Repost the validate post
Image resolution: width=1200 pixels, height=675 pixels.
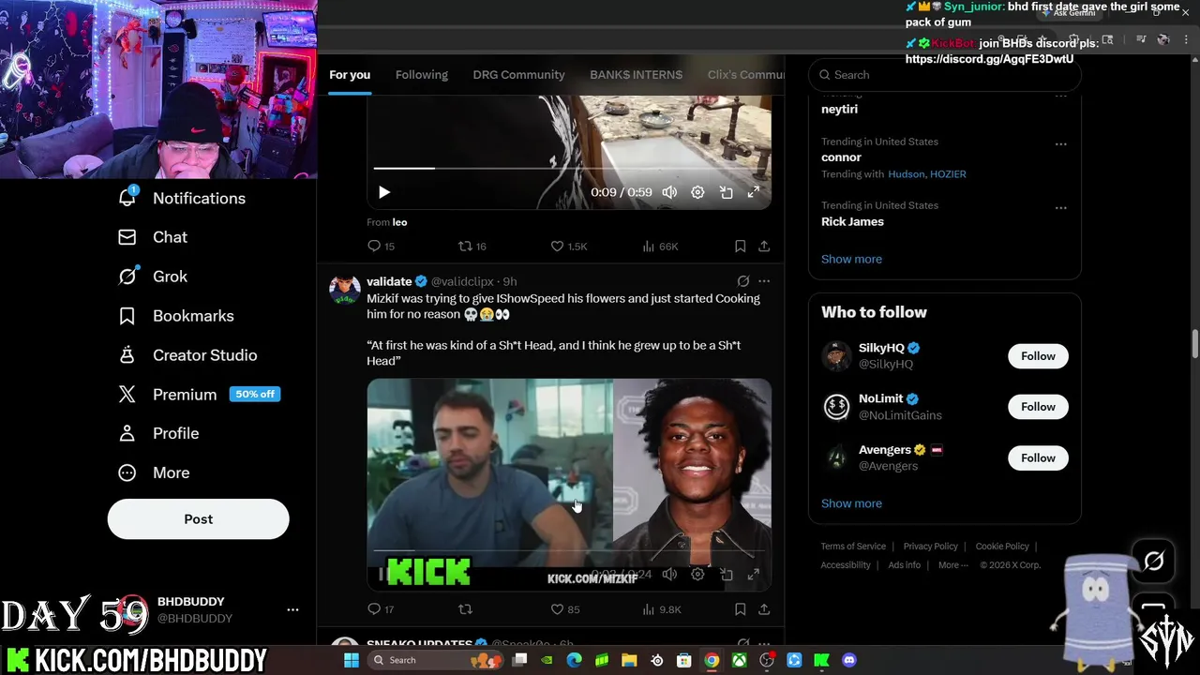pyautogui.click(x=465, y=609)
